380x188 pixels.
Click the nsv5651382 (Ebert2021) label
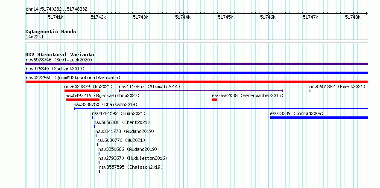[337, 87]
